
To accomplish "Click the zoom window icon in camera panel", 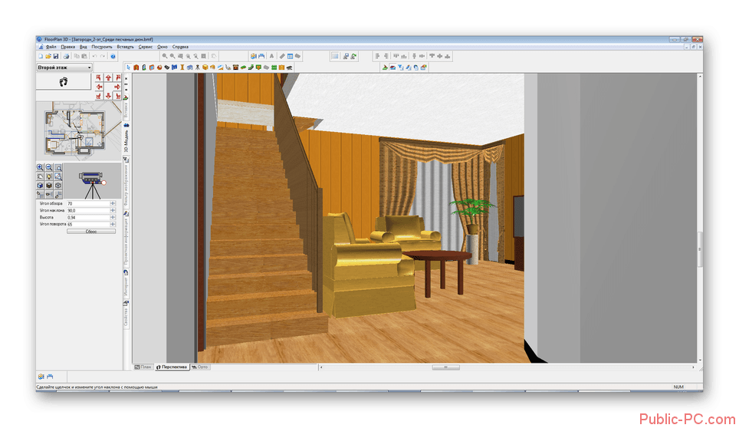I will pyautogui.click(x=58, y=168).
